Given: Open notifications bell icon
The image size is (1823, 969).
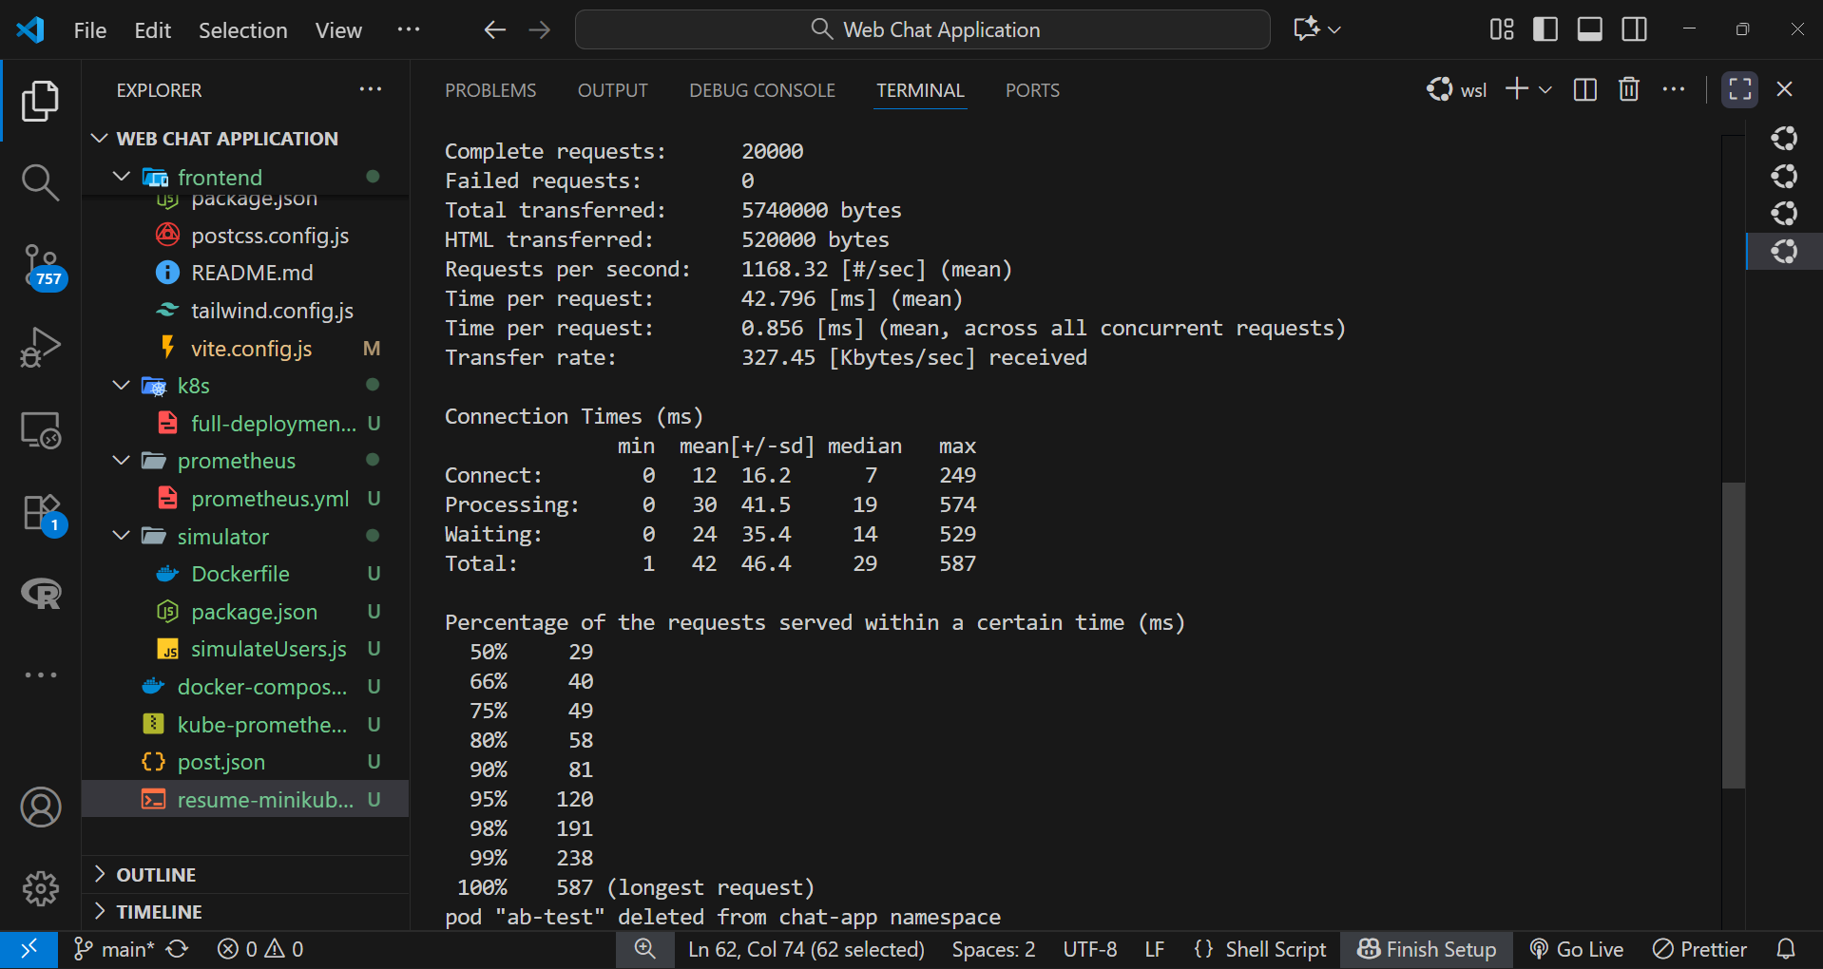Looking at the screenshot, I should pyautogui.click(x=1786, y=949).
